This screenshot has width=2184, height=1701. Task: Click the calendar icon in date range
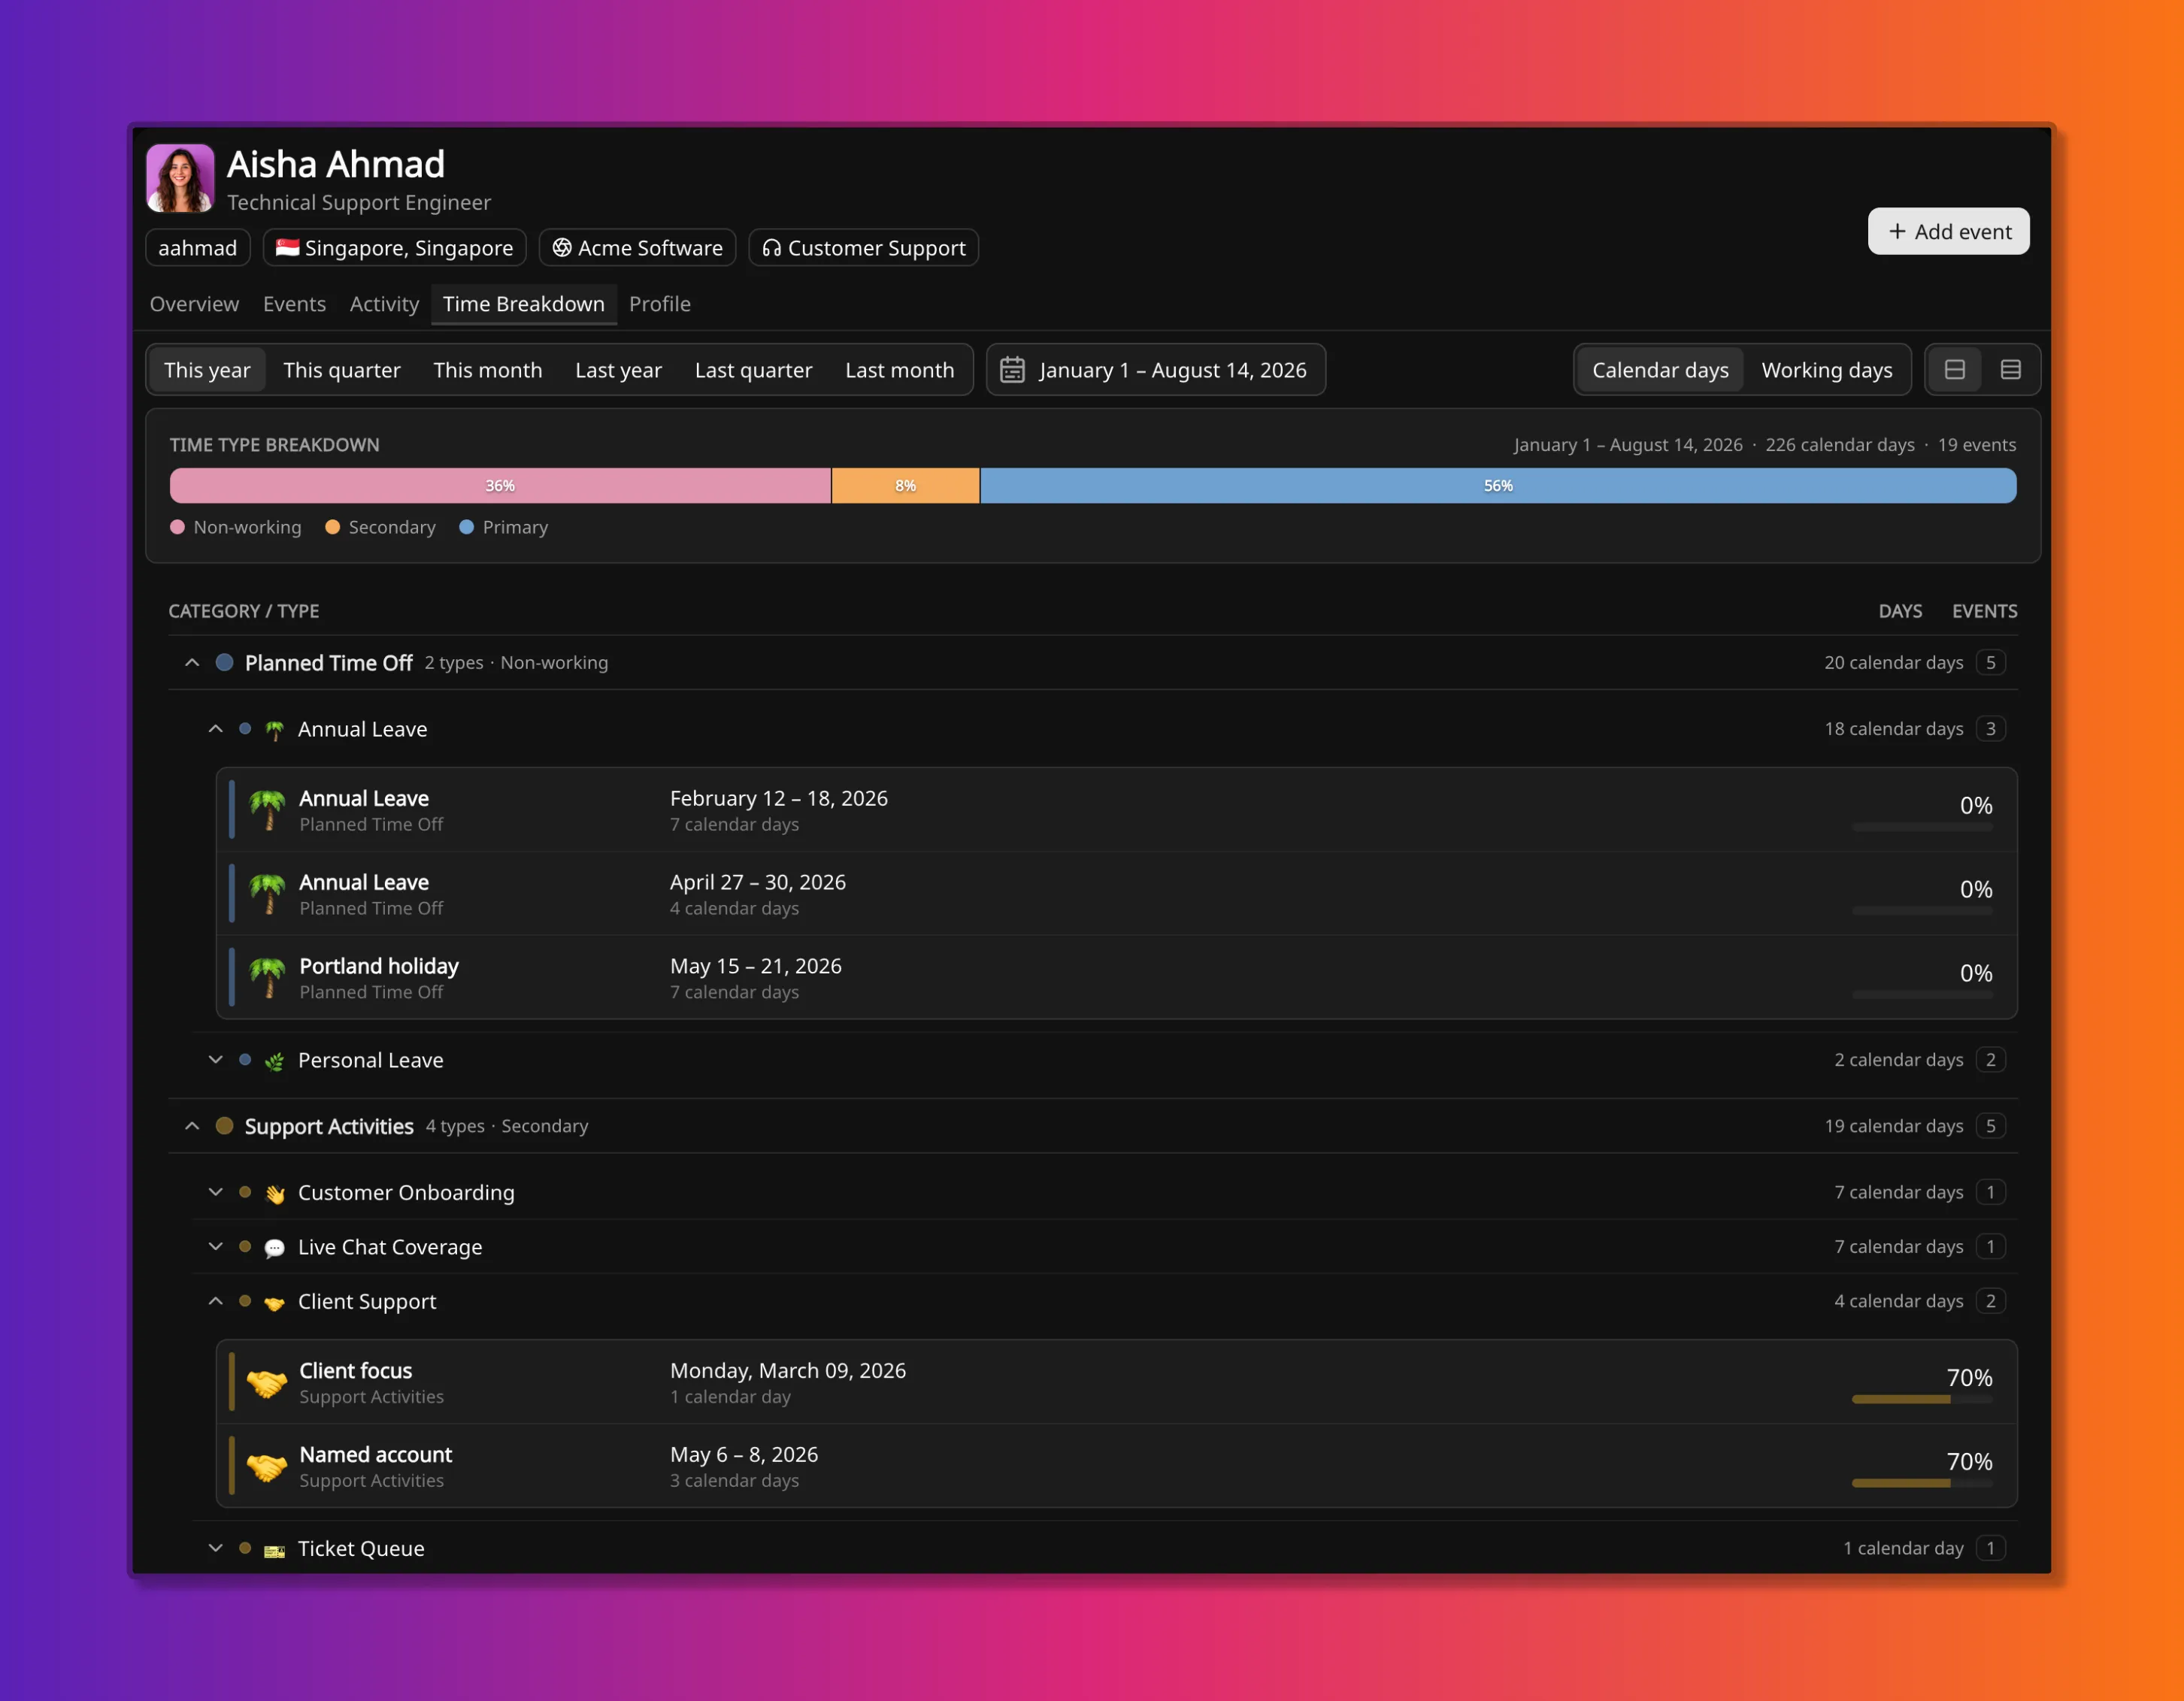click(x=1012, y=370)
